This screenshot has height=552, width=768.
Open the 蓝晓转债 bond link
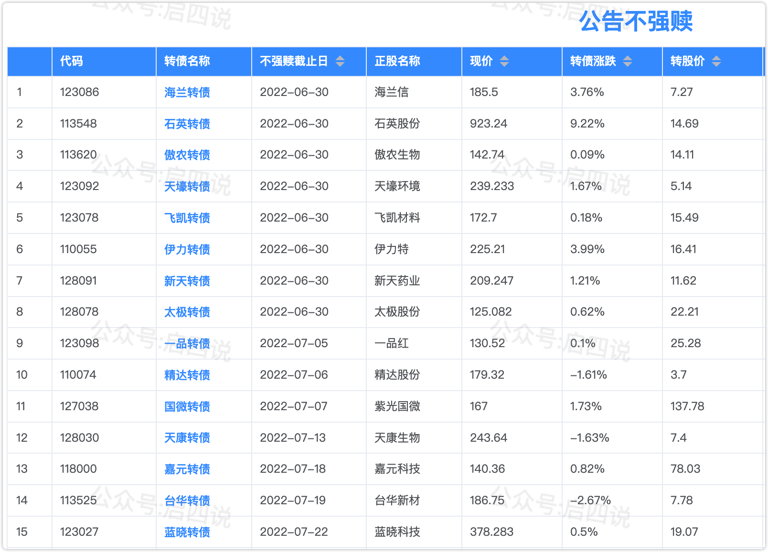(x=186, y=531)
